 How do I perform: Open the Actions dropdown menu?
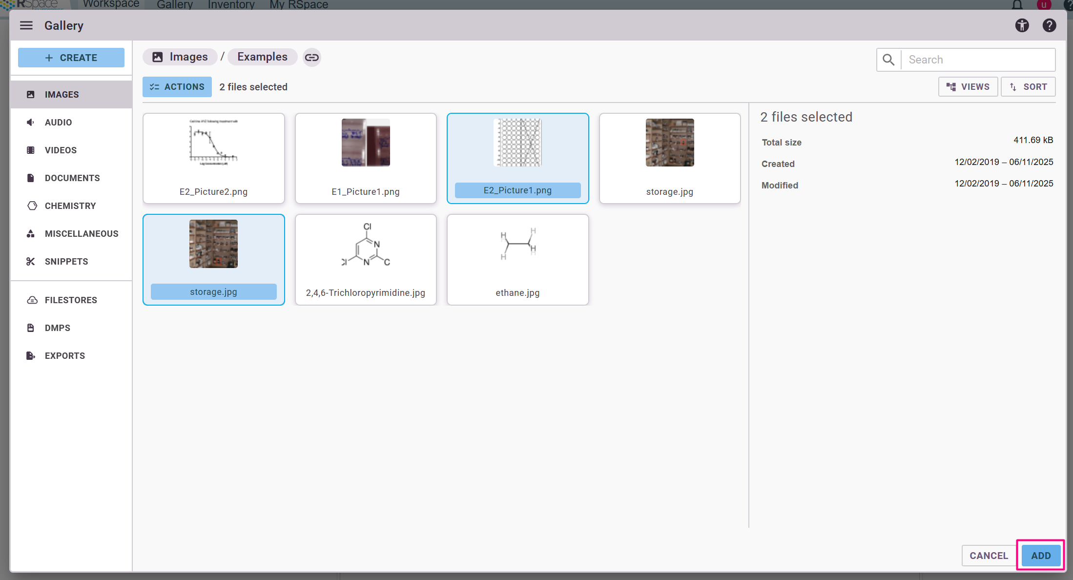point(177,87)
